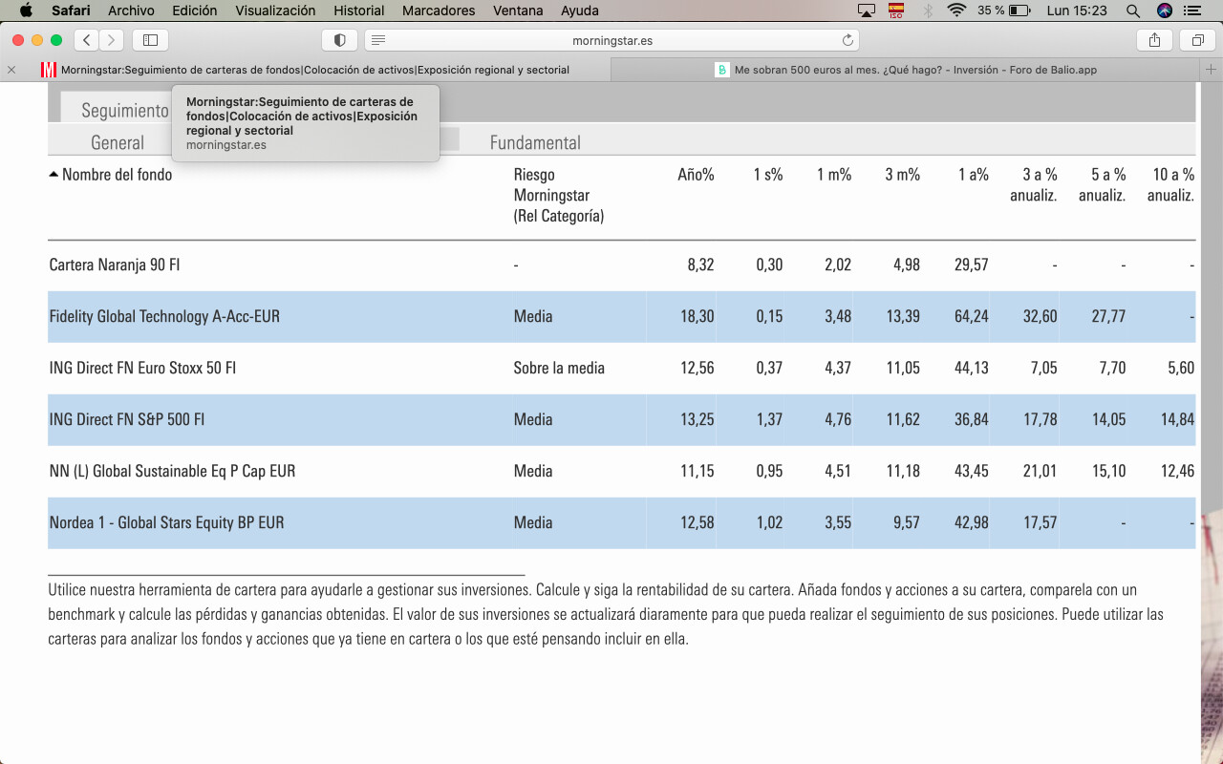The height and width of the screenshot is (764, 1223).
Task: Select the 21,01 value in NN (L) row
Action: coord(1040,471)
